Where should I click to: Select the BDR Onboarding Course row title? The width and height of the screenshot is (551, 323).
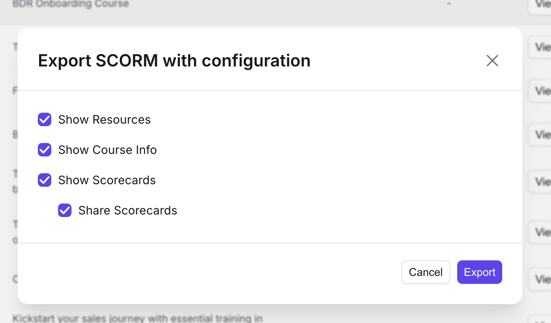click(71, 4)
